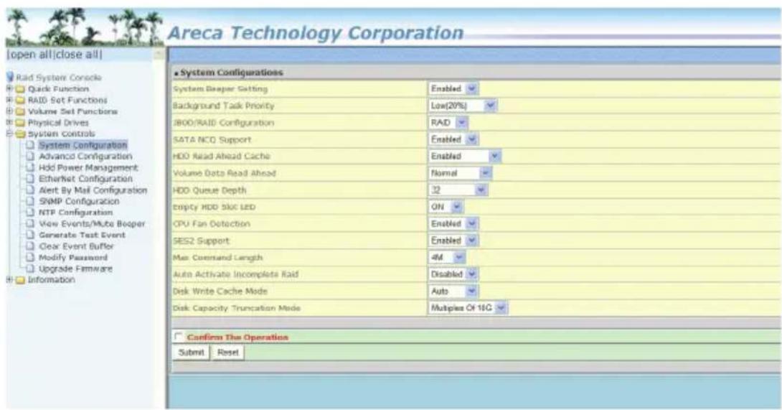Open Advanced Configuration in the tree
782x410 pixels.
coord(85,157)
